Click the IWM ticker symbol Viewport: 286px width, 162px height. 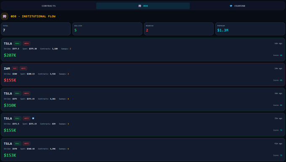(x=7, y=68)
